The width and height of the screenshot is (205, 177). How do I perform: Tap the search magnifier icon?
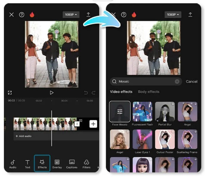114,82
